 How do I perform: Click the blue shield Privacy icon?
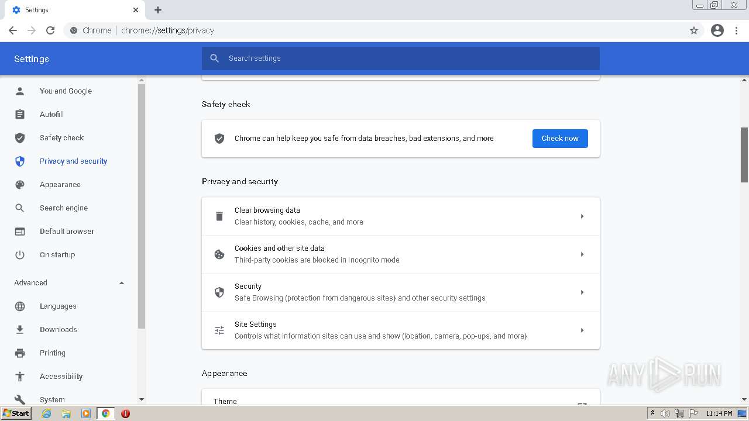(20, 161)
